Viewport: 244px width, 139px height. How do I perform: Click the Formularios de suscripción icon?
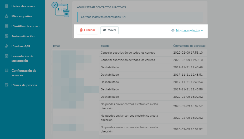[x=7, y=56]
